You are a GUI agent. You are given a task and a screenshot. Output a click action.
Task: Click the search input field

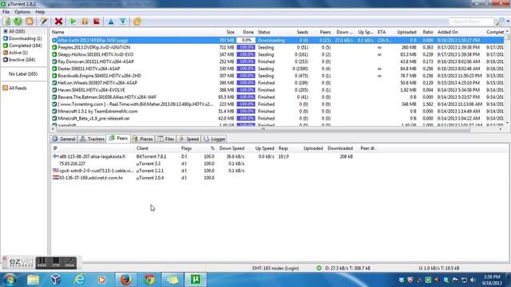pyautogui.click(x=470, y=22)
